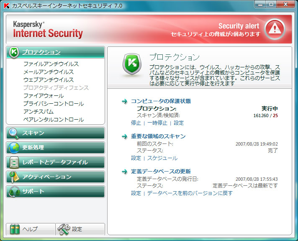The height and width of the screenshot is (241, 298).
Task: Click the arrow icon beside 重要な領域のスキャン
Action: (x=125, y=136)
